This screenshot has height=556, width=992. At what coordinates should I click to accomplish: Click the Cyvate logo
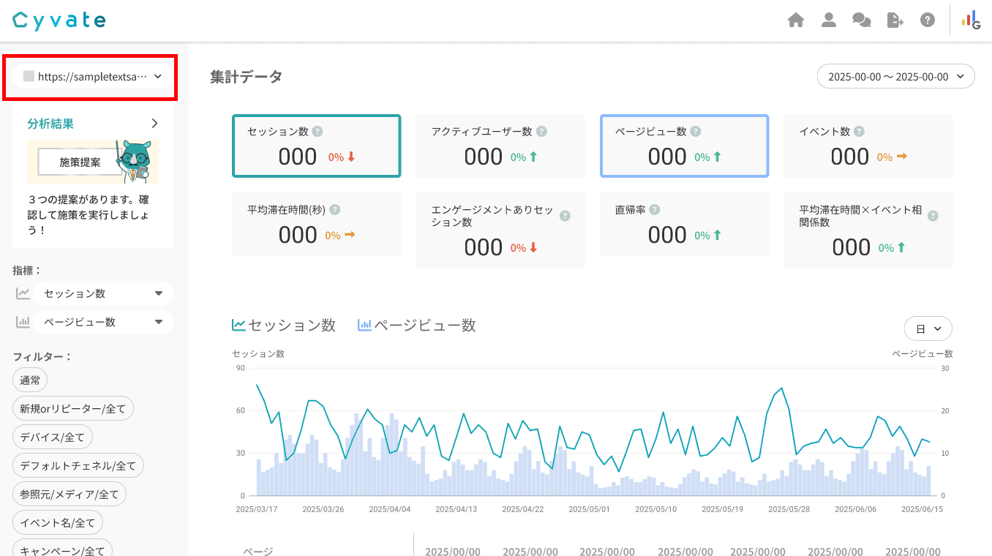59,20
